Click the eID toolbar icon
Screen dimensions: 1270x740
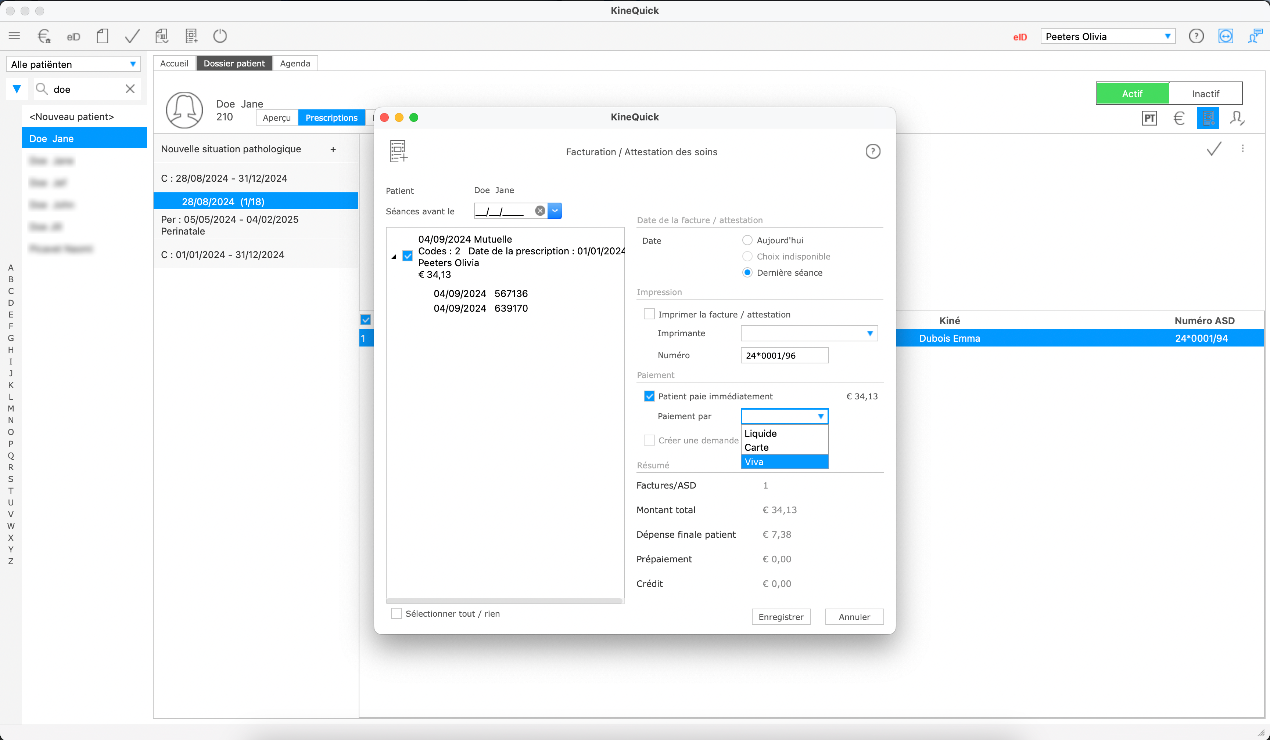click(x=73, y=36)
